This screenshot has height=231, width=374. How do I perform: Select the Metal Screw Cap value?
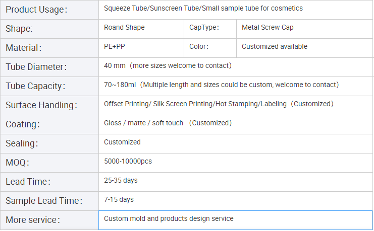point(268,28)
